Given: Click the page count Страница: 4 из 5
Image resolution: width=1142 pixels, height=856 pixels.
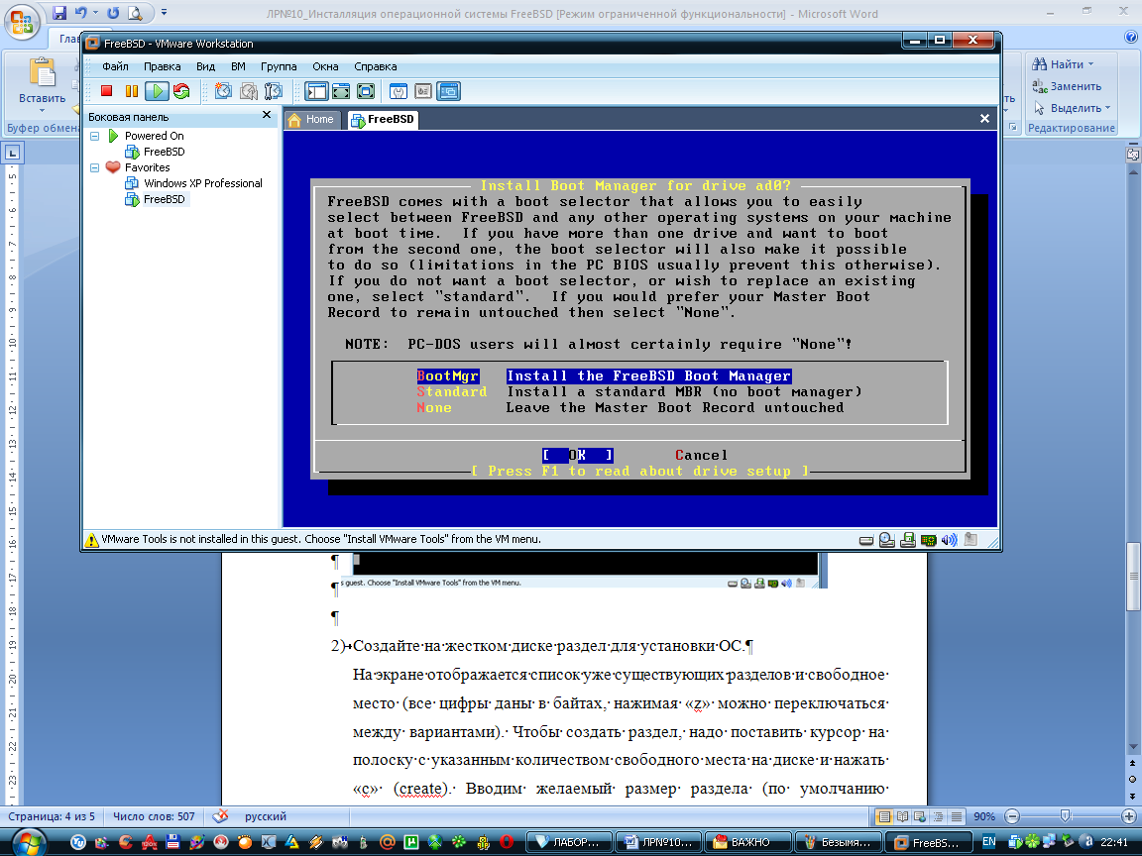Looking at the screenshot, I should (x=51, y=816).
